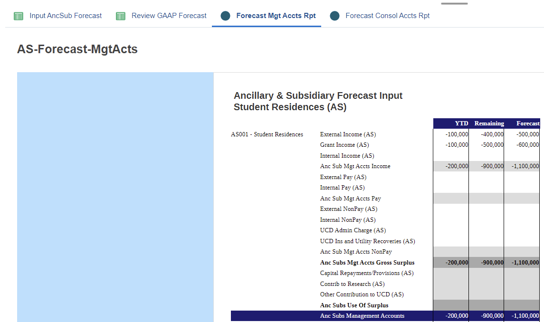Go to Forecast Consol Accts Rpt tab
The width and height of the screenshot is (544, 322).
click(387, 16)
